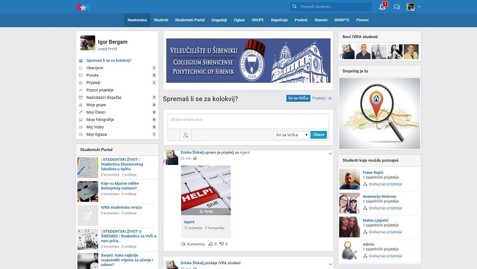477x269 pixels.
Task: Go to the Studentski Portal nav tab
Action: 190,20
